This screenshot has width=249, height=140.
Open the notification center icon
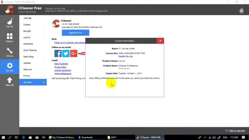[x=244, y=137]
